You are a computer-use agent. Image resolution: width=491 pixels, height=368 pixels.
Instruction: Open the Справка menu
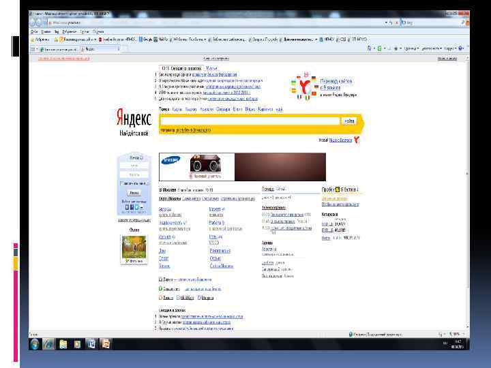tap(98, 31)
